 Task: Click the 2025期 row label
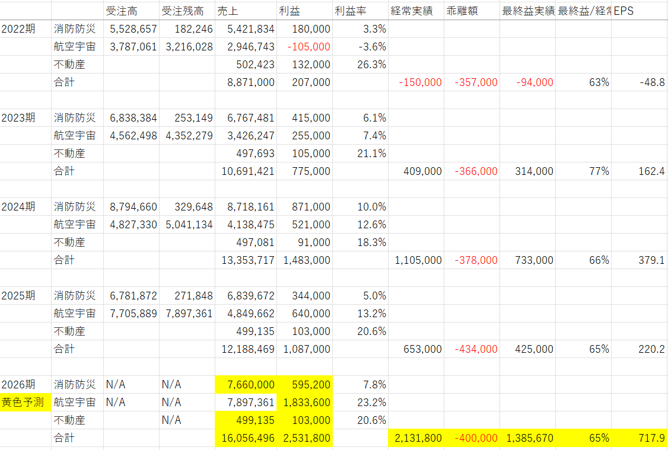[x=26, y=296]
